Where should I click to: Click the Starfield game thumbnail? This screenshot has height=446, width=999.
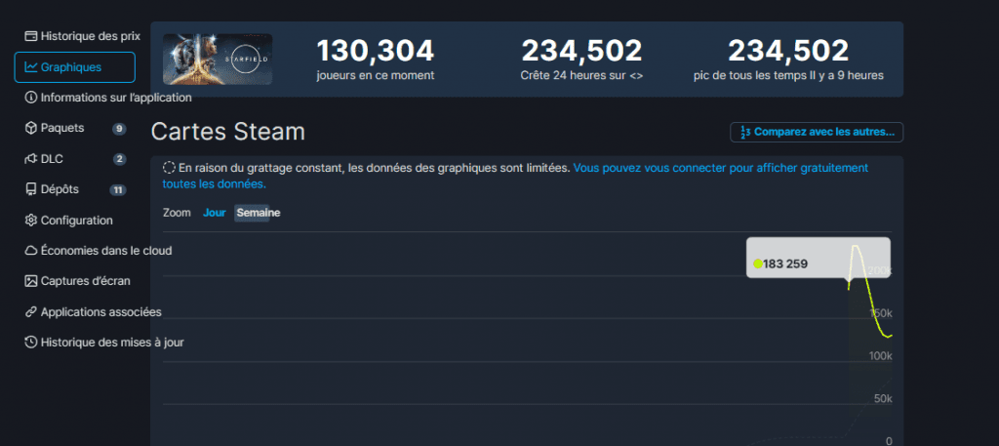tap(218, 60)
